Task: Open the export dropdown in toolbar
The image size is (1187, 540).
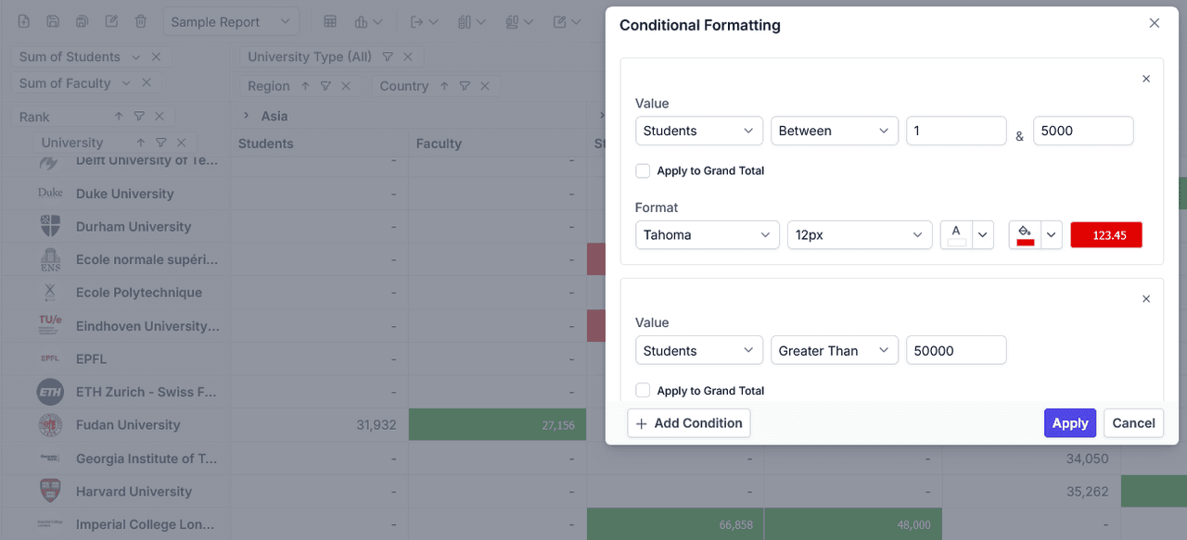Action: coord(424,21)
